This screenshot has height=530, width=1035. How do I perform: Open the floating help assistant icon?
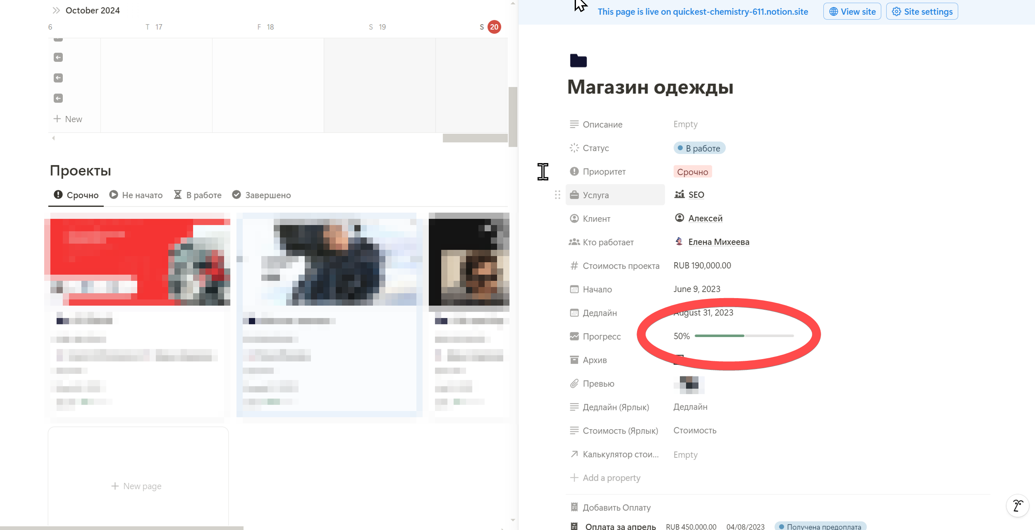tap(1017, 505)
